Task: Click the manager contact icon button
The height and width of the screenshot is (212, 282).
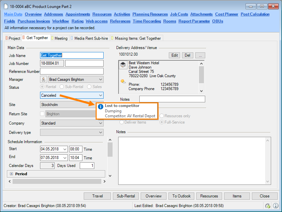Action: click(x=43, y=79)
